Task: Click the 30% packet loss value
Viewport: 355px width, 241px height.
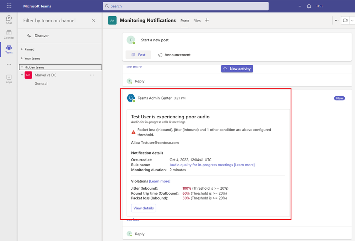Action: tap(186, 198)
